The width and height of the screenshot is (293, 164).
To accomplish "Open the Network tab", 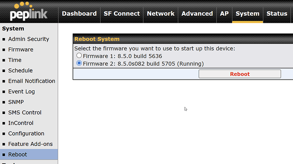I will click(x=161, y=14).
